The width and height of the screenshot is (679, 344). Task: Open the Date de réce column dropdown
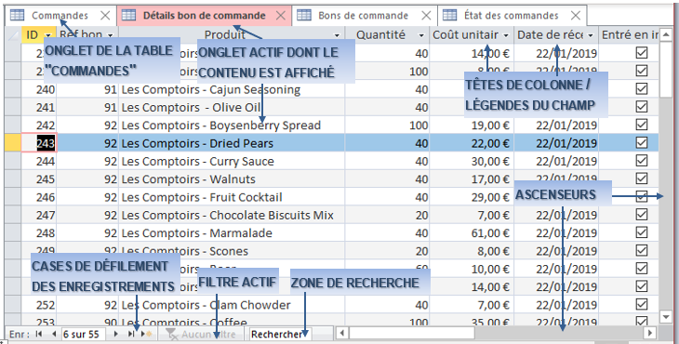pyautogui.click(x=591, y=35)
